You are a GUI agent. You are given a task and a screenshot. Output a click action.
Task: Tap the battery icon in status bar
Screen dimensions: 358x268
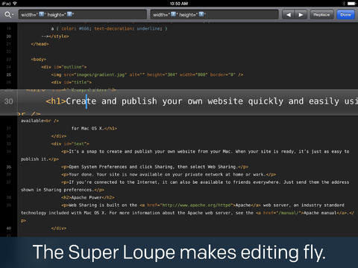(351, 4)
